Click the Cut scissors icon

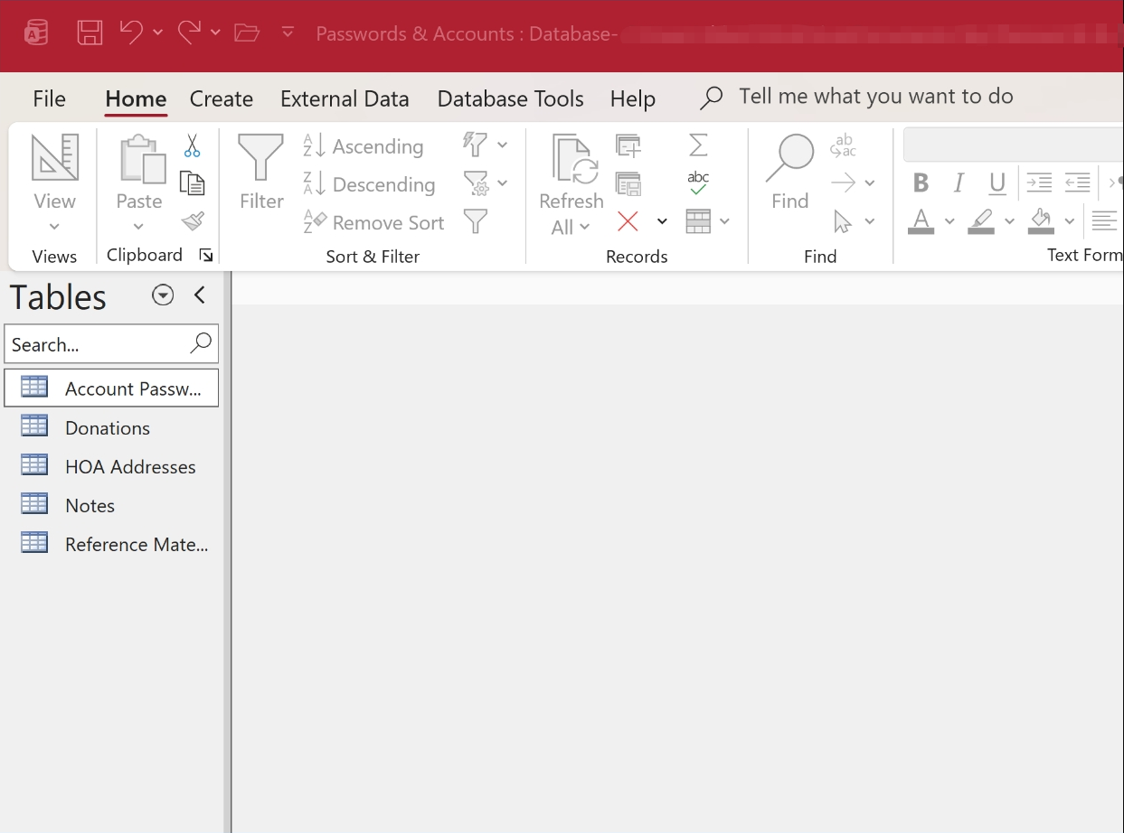click(x=193, y=145)
